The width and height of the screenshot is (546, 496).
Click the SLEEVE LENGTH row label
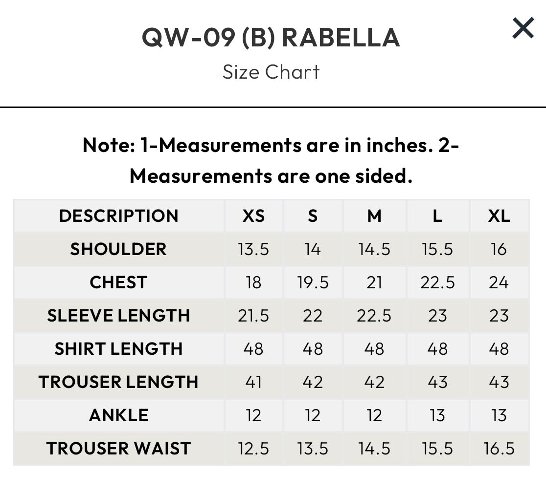tap(119, 316)
